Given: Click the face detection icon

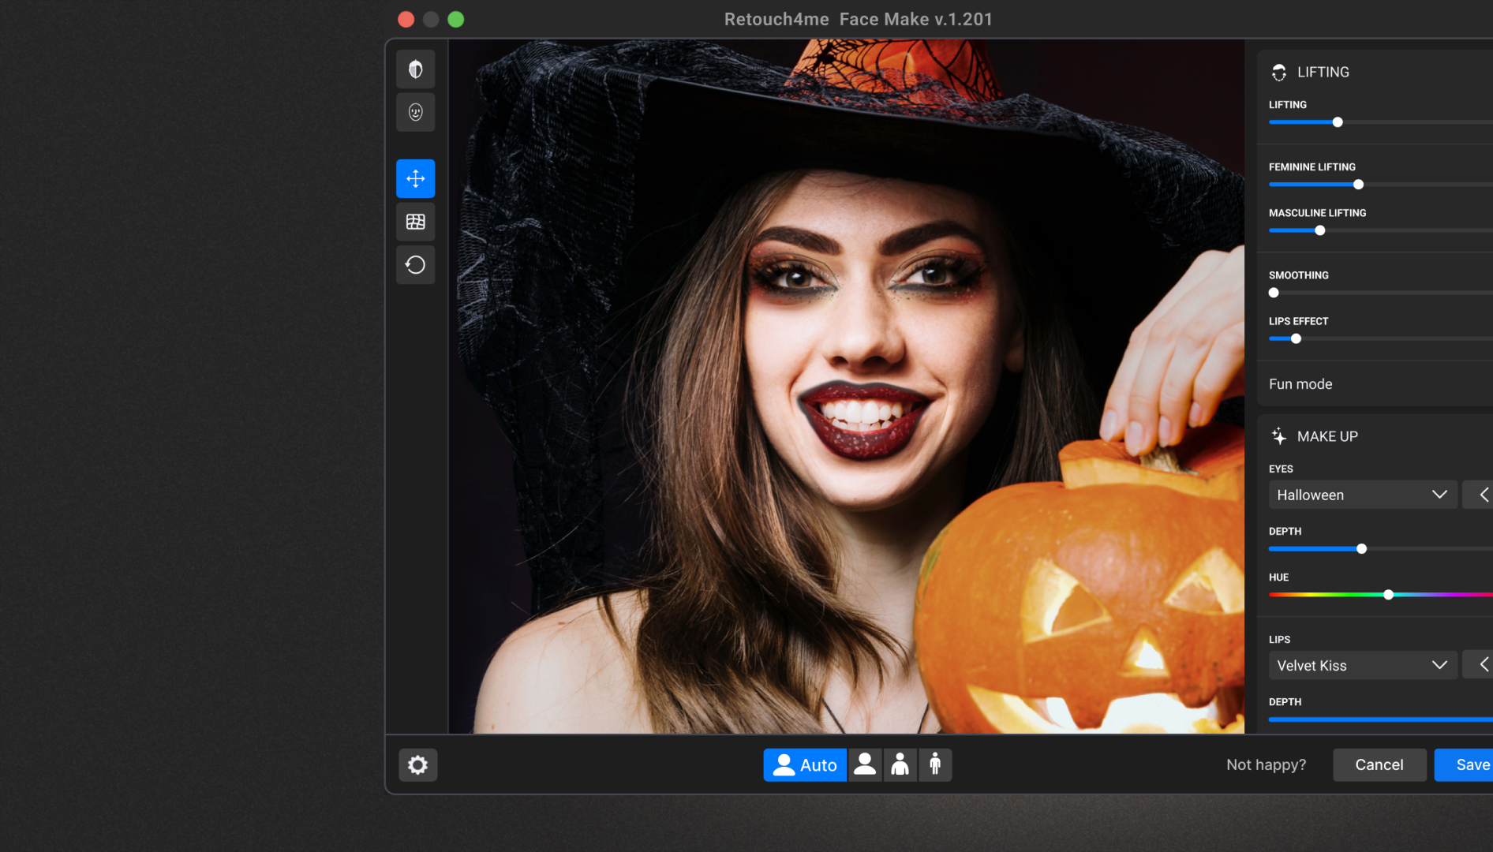Looking at the screenshot, I should (415, 112).
